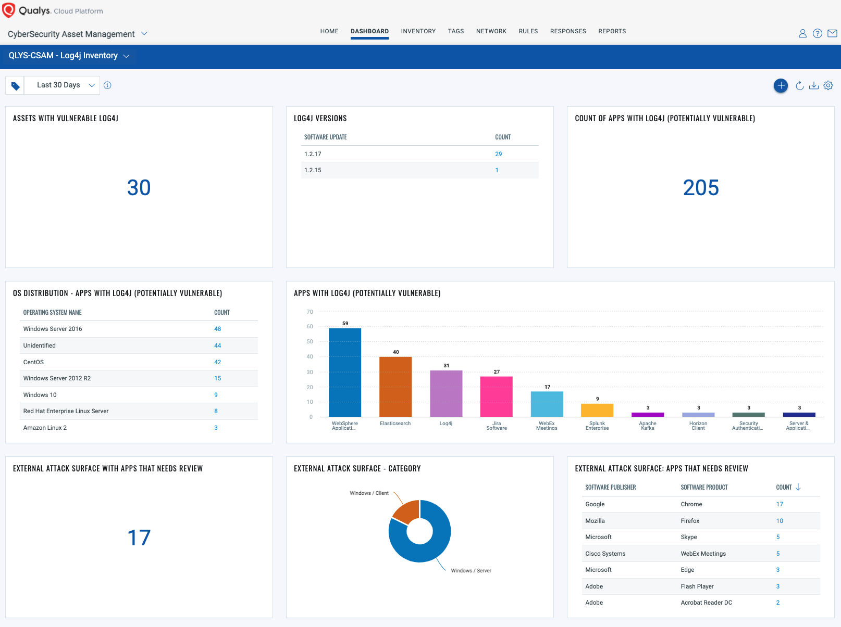Screen dimensions: 841x627
Task: Open count 8 for Red Hat Enterprise Linux
Action: coord(216,411)
